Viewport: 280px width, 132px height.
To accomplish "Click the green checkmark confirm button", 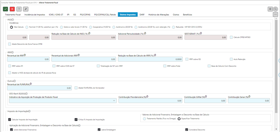I will 5,9.
